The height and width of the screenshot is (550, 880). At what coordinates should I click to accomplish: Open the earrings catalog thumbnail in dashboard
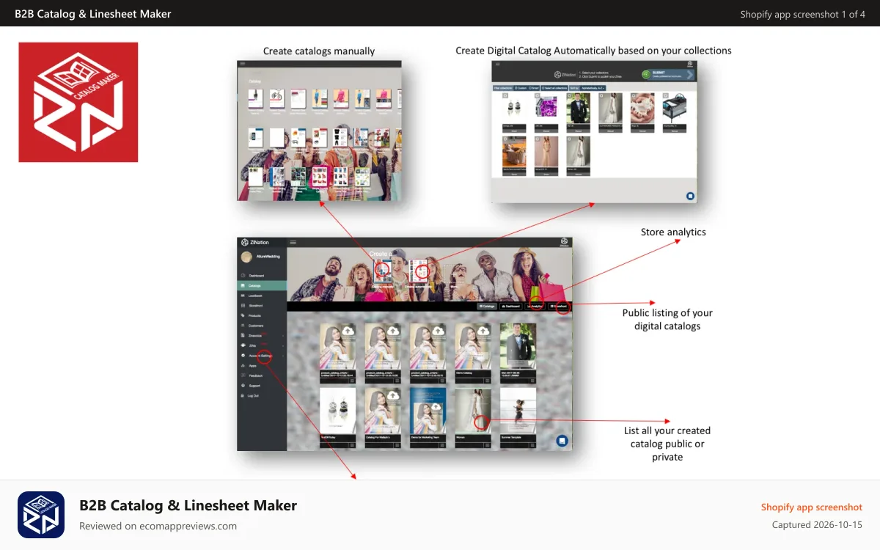tap(337, 411)
